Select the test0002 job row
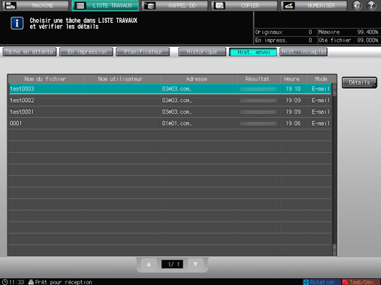Viewport: 381px width, 285px height. point(170,100)
